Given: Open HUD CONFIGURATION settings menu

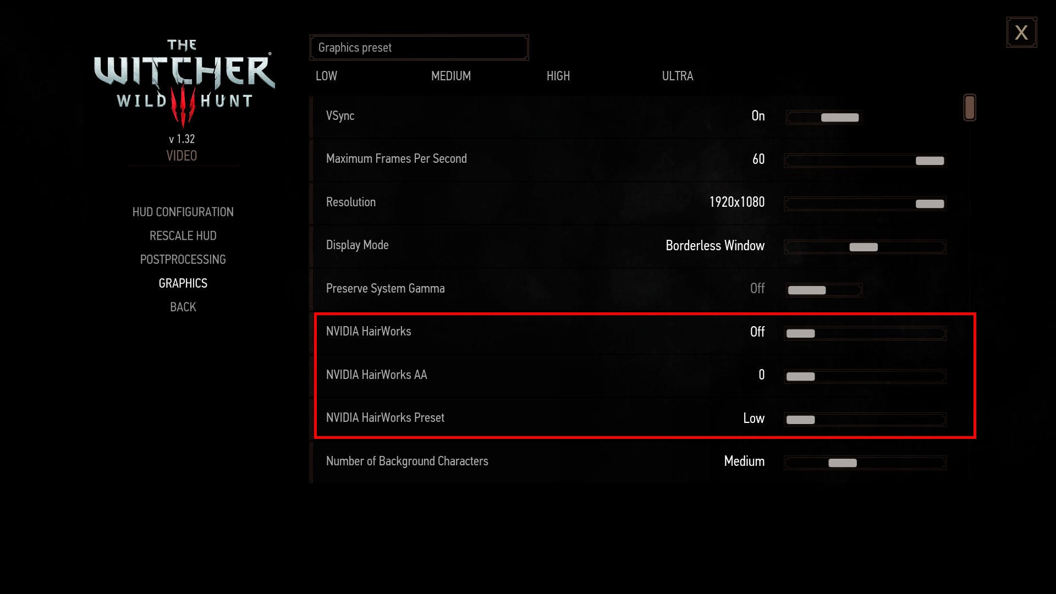Looking at the screenshot, I should 183,212.
